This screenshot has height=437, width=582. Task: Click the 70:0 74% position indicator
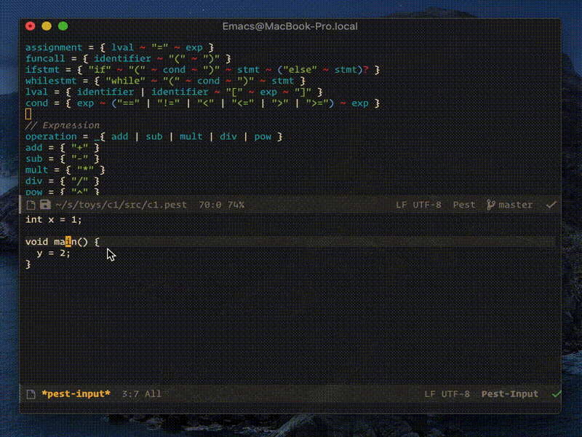click(x=221, y=205)
